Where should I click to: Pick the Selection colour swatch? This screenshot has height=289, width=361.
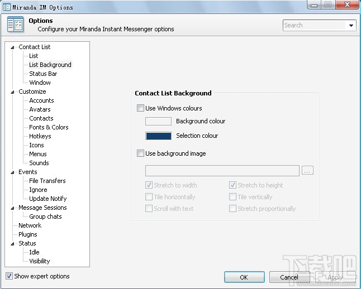point(158,136)
